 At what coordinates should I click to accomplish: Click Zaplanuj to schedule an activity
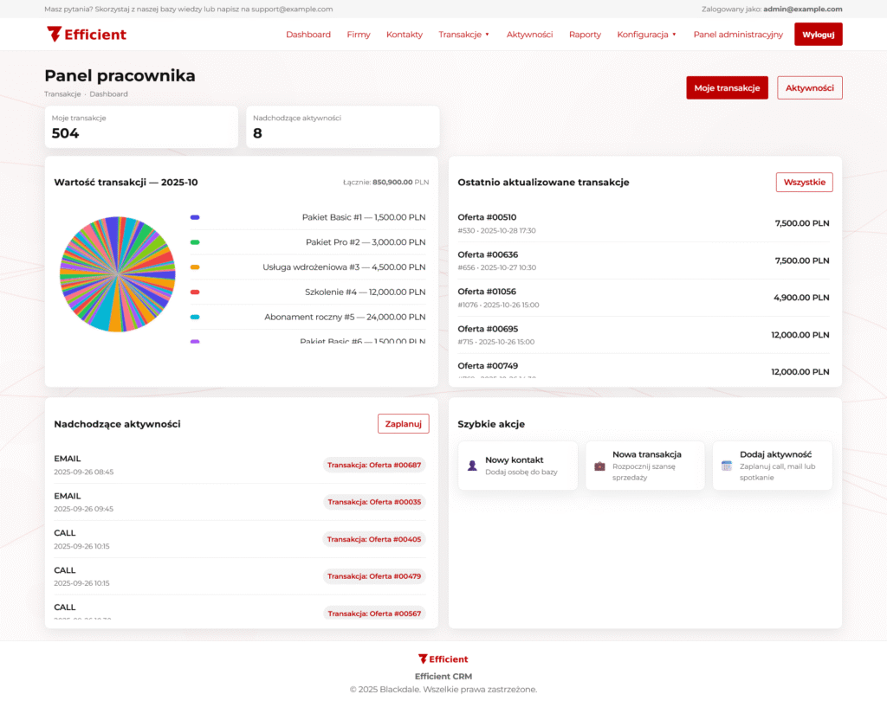[403, 423]
